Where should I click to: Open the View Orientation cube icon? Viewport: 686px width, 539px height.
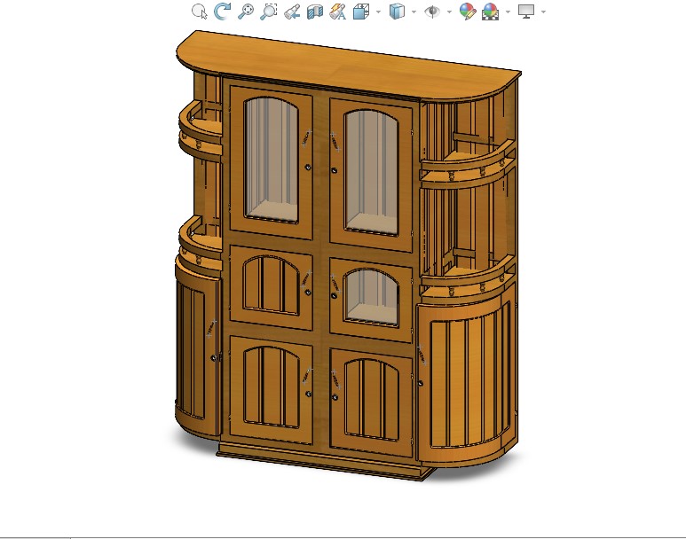pos(361,12)
